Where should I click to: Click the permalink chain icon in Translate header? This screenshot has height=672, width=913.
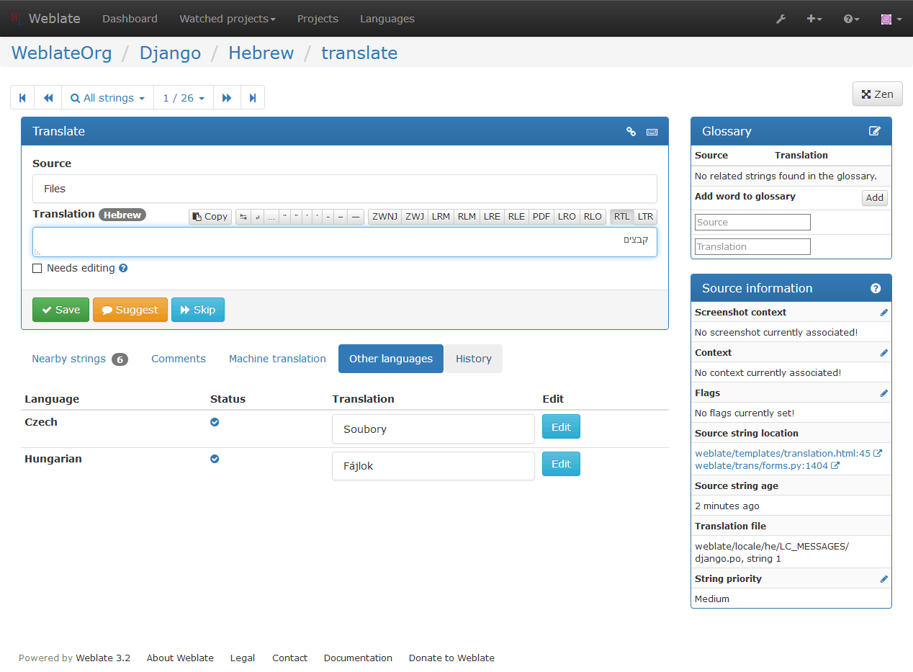pos(631,131)
